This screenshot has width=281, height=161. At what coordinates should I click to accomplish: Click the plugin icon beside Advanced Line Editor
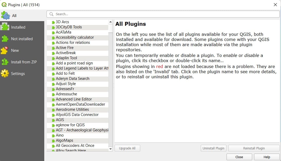coord(53,100)
